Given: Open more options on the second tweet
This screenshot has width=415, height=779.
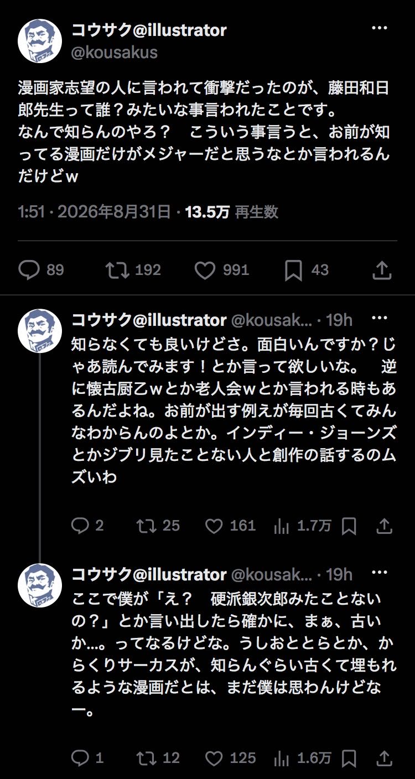Looking at the screenshot, I should tap(379, 318).
